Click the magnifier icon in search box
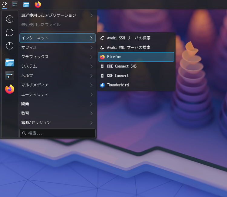Screen dimensions: 227x197 pyautogui.click(x=24, y=133)
